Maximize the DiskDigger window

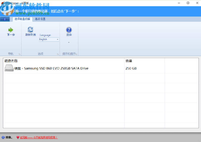188,3
